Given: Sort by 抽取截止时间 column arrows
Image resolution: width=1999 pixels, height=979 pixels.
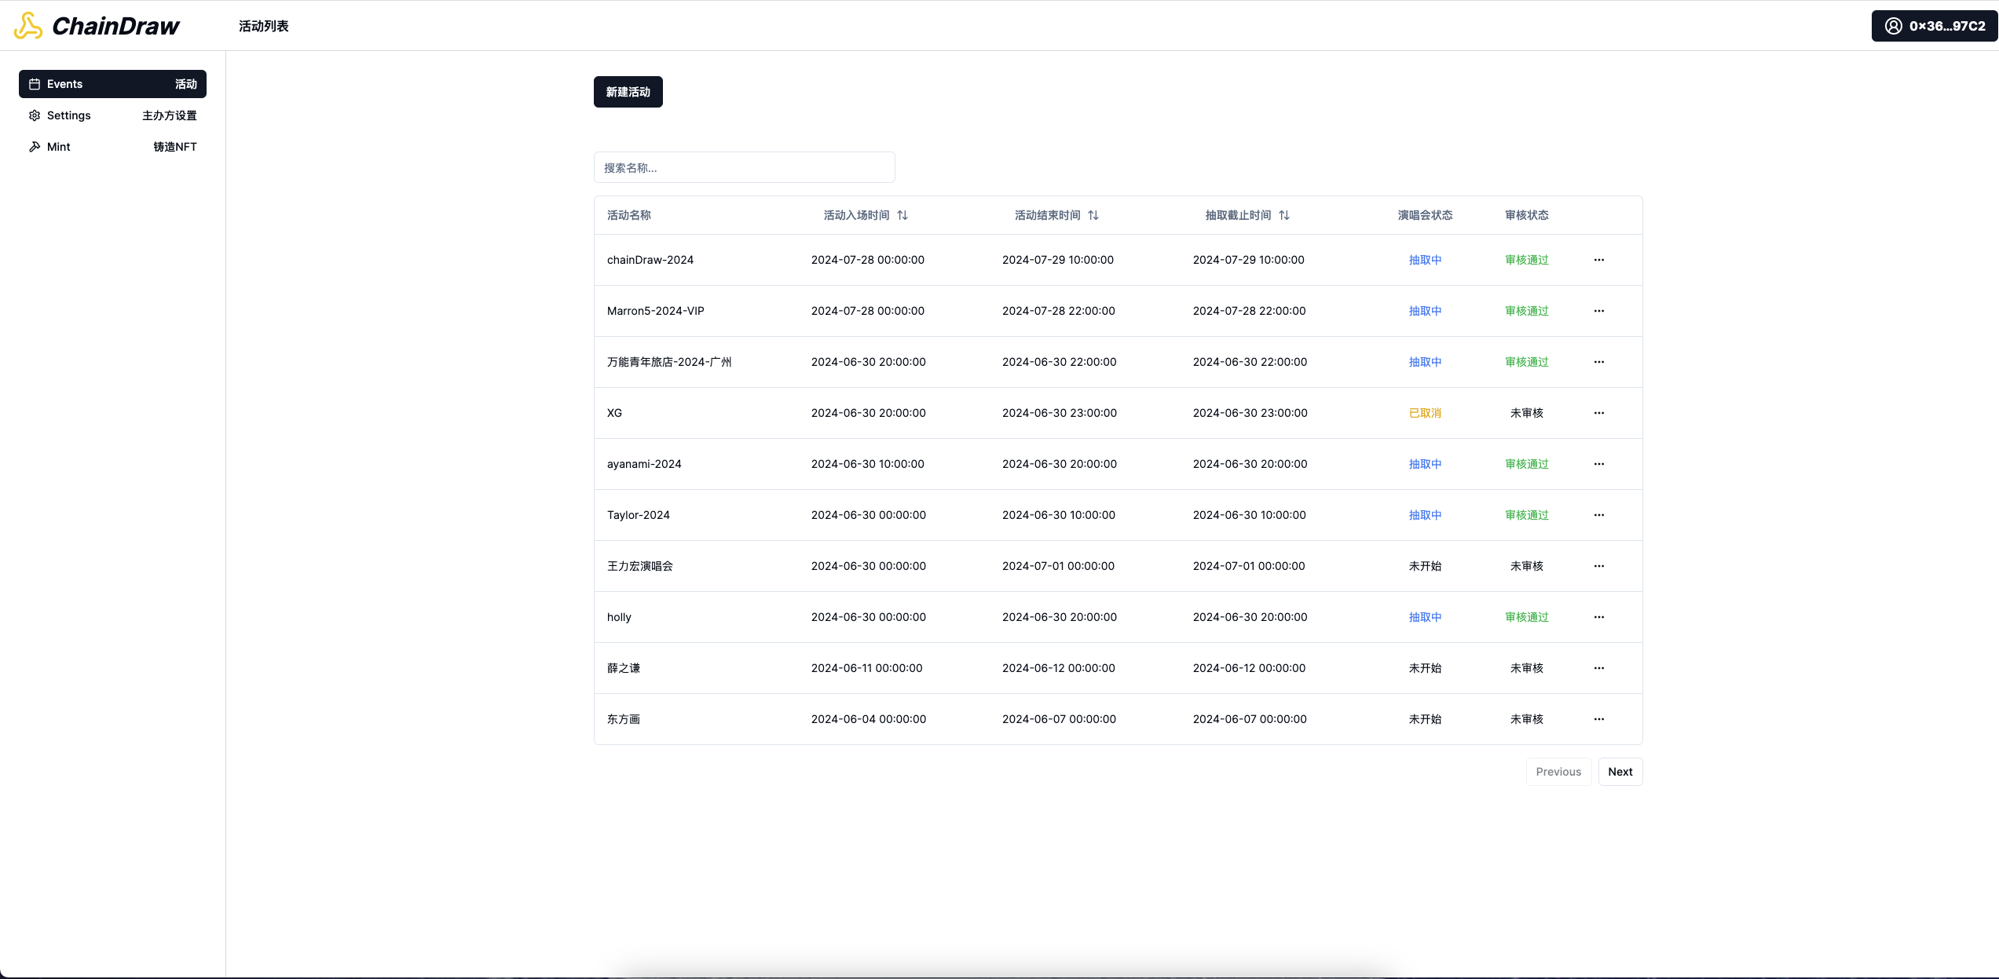Looking at the screenshot, I should pyautogui.click(x=1284, y=215).
